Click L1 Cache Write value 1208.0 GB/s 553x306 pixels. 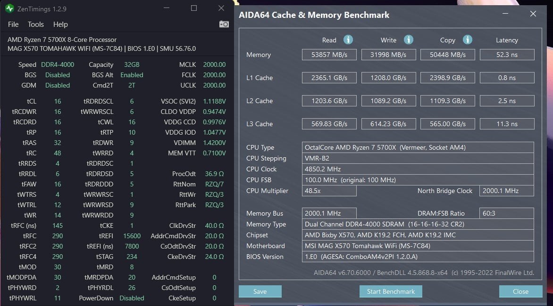[x=388, y=78]
